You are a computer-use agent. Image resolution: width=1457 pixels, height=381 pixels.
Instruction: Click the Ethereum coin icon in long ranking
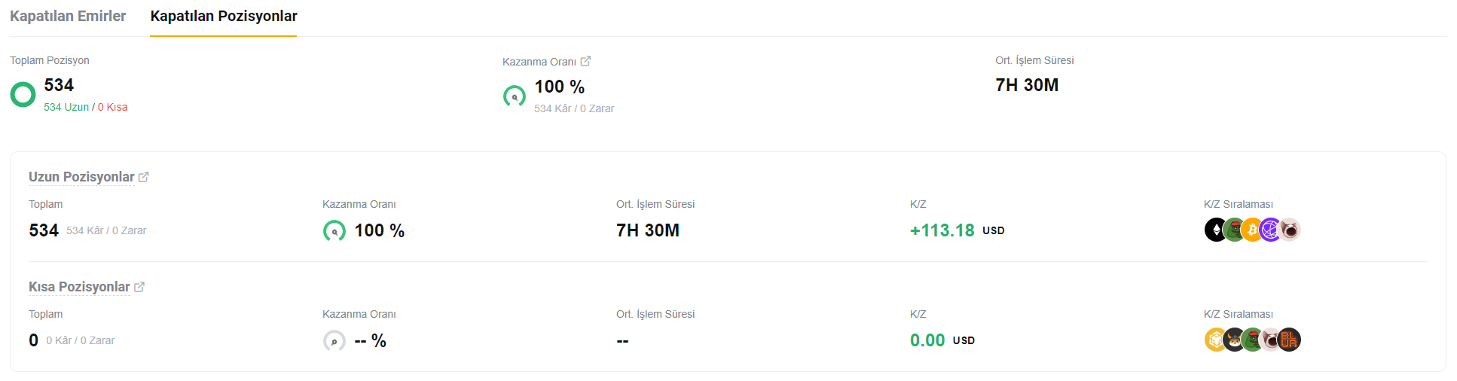1216,230
